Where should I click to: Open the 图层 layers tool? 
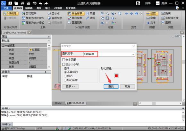[x=90, y=13]
